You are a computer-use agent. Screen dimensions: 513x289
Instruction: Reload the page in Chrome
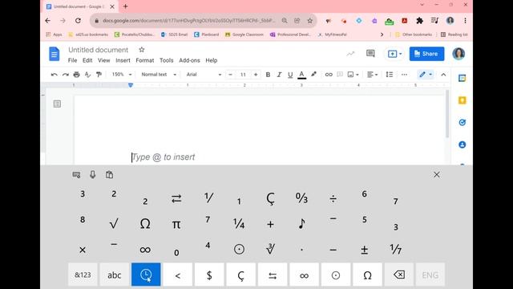coord(78,21)
